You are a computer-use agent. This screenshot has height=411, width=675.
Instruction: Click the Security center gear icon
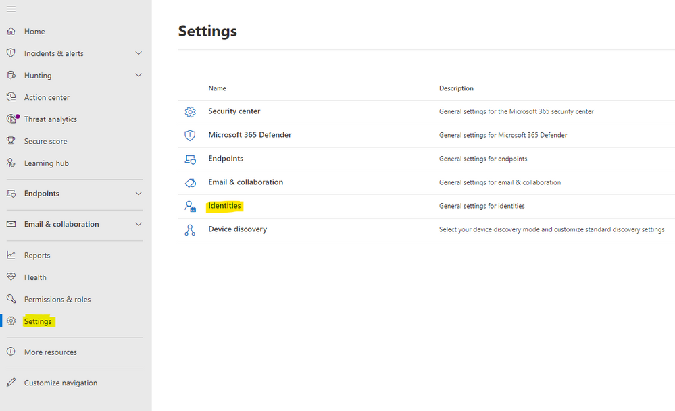click(190, 112)
